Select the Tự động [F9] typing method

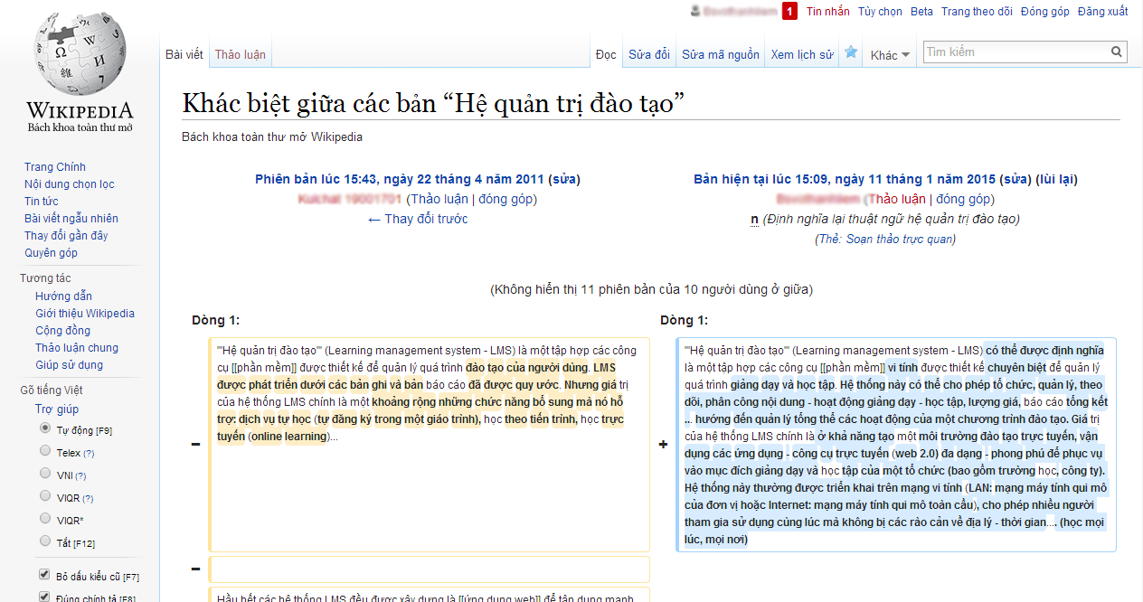pos(45,428)
